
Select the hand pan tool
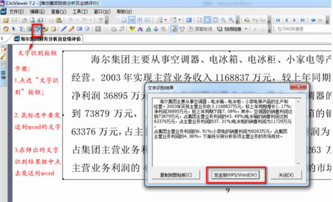[x=6, y=29]
